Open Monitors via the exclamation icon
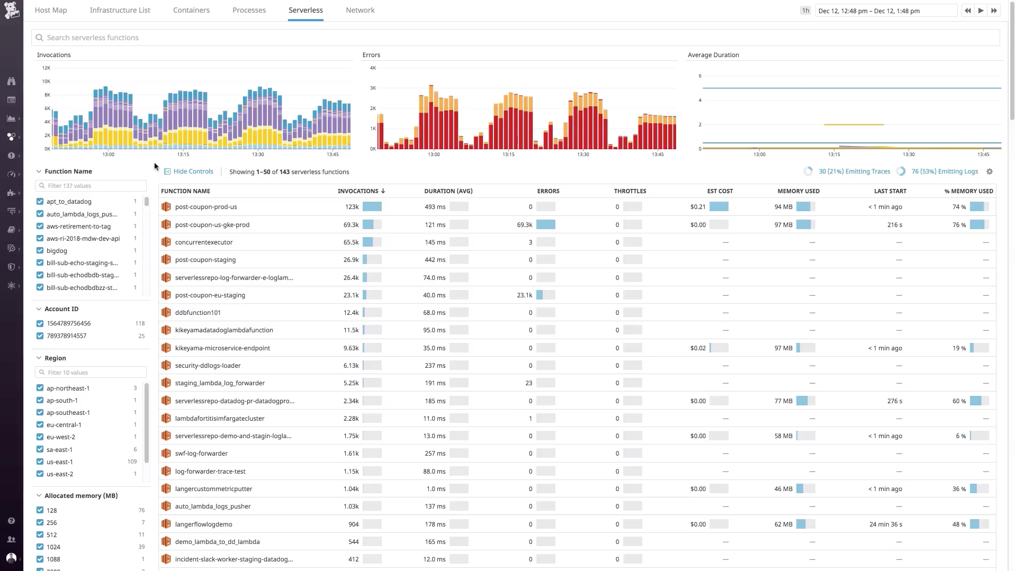1015x571 pixels. click(11, 156)
